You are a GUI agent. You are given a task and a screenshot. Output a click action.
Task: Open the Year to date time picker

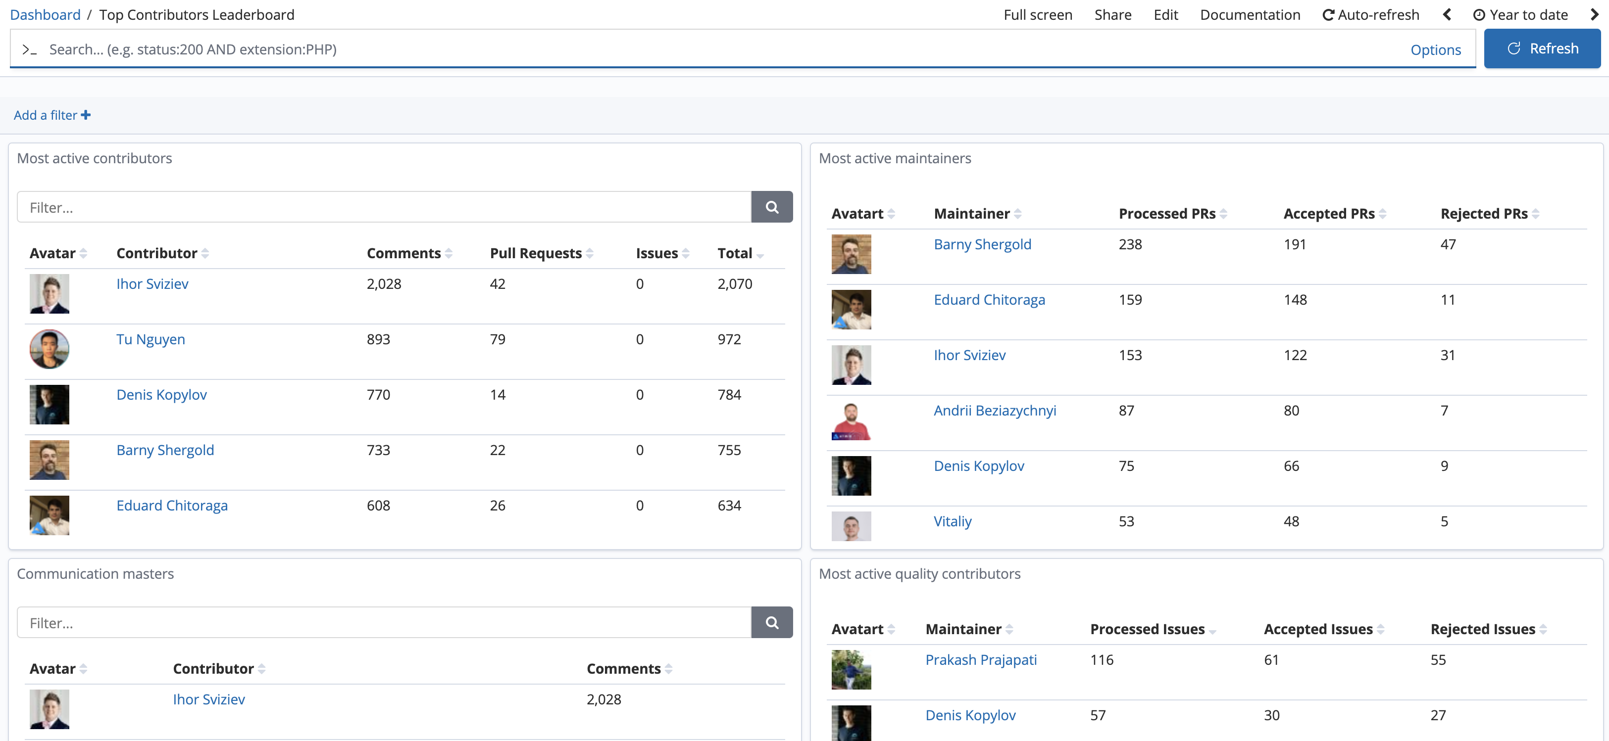click(1530, 14)
